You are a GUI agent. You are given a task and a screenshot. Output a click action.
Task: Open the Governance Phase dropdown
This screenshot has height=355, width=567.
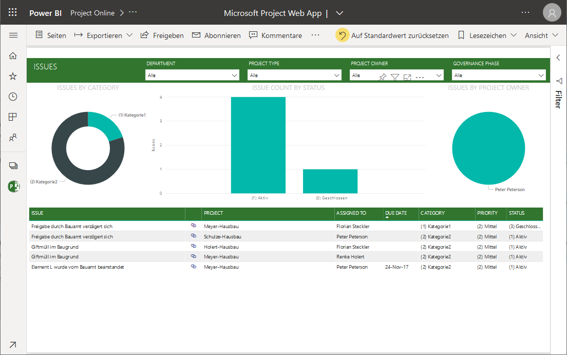(x=499, y=75)
